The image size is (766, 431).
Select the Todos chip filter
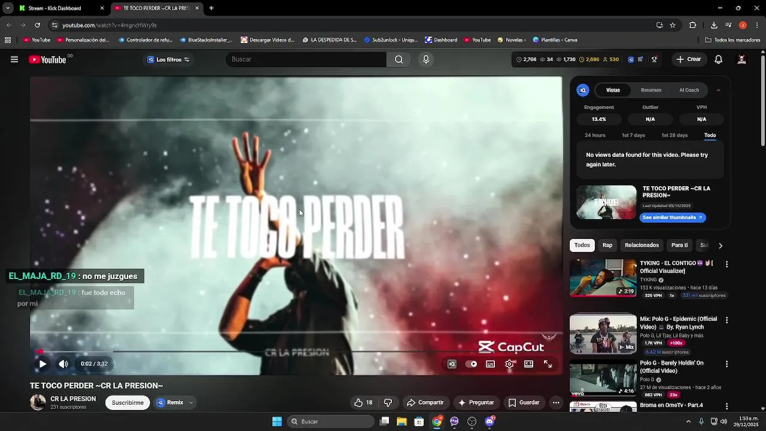(582, 245)
